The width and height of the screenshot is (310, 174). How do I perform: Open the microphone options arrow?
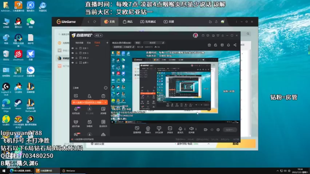point(185,129)
